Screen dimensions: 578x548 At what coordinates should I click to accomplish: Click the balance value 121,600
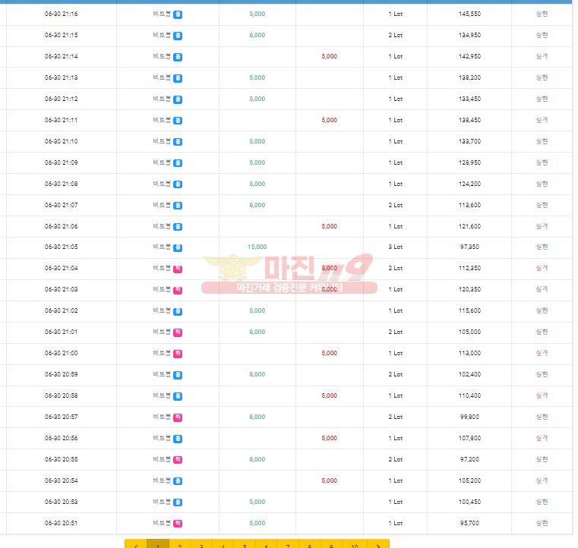pyautogui.click(x=469, y=226)
